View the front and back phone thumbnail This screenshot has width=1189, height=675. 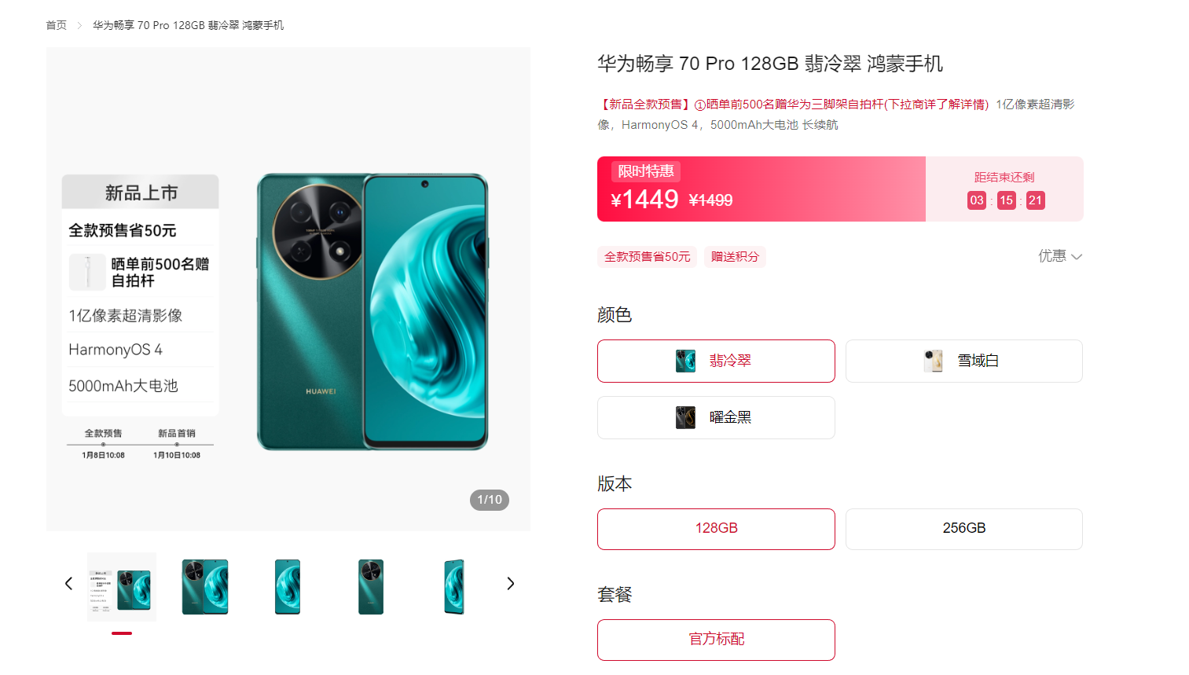point(205,587)
